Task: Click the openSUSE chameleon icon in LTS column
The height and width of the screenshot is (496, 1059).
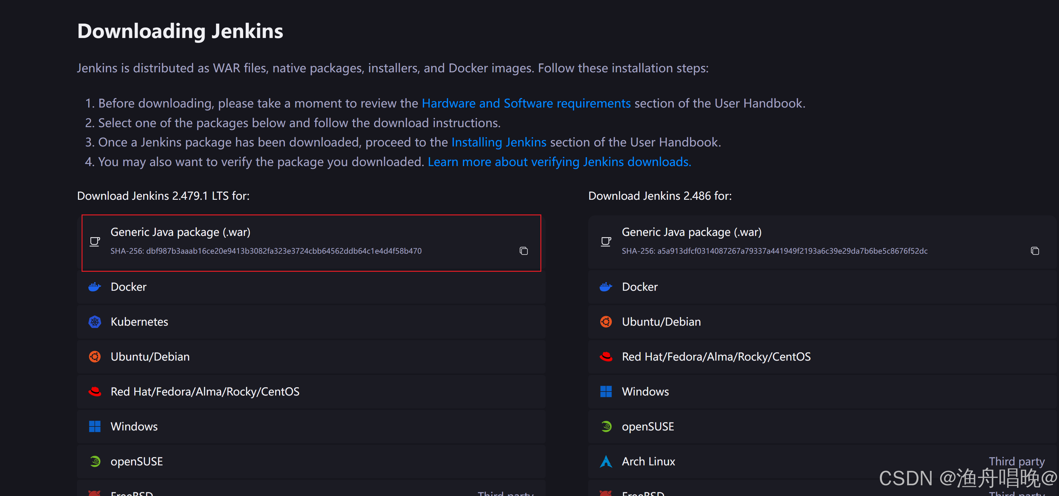Action: (95, 461)
